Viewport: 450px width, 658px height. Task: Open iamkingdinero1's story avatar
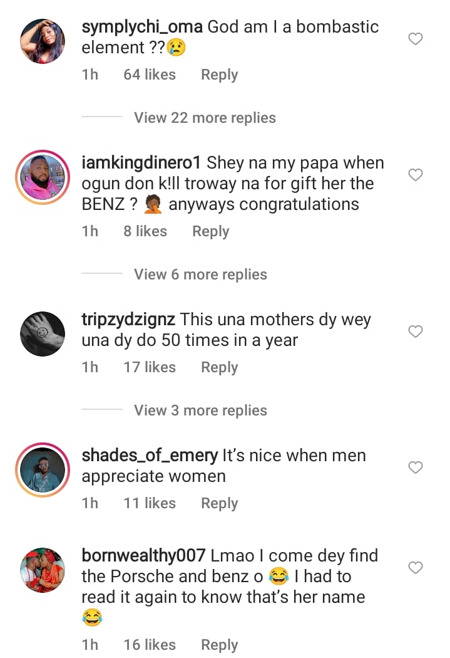(43, 177)
